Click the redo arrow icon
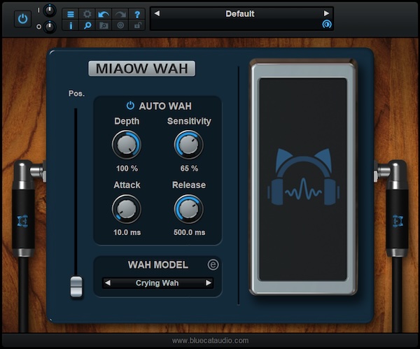 (x=120, y=14)
